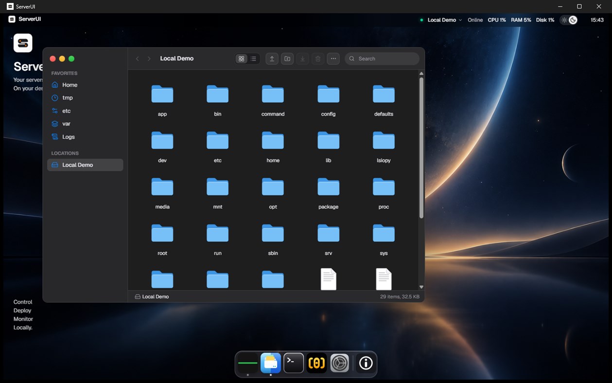
Task: Select the run folder icon
Action: click(x=218, y=233)
